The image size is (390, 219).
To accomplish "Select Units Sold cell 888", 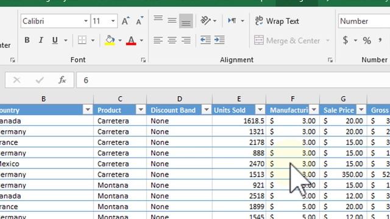I will (x=239, y=153).
